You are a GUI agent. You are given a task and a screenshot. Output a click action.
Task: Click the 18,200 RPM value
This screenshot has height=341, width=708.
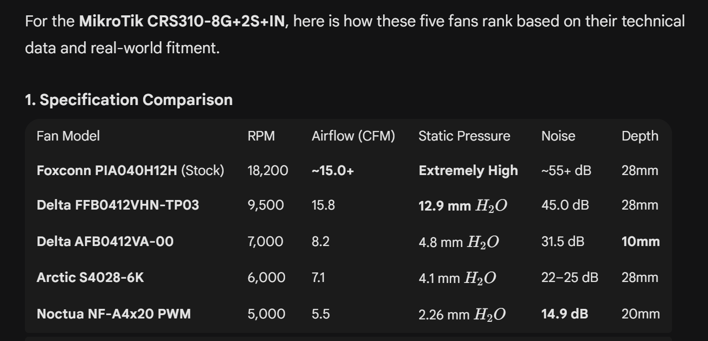click(x=268, y=170)
